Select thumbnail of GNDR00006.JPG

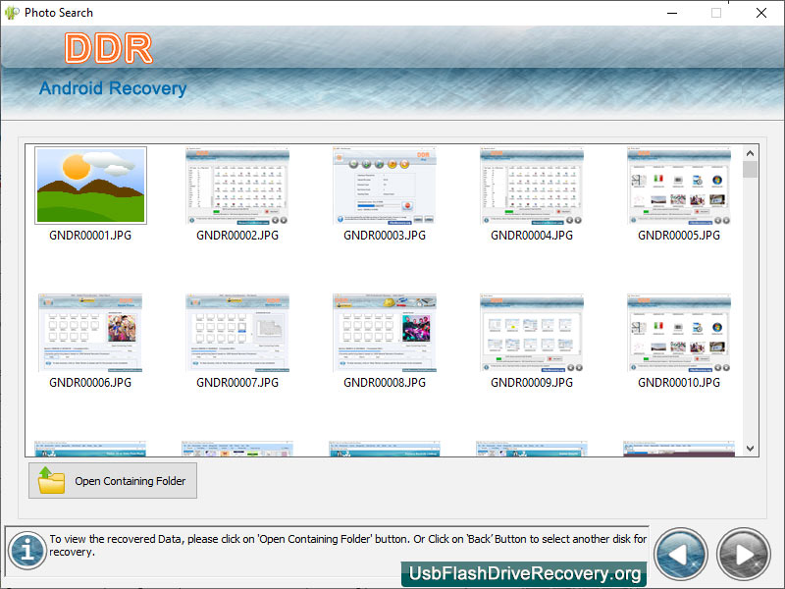(90, 333)
